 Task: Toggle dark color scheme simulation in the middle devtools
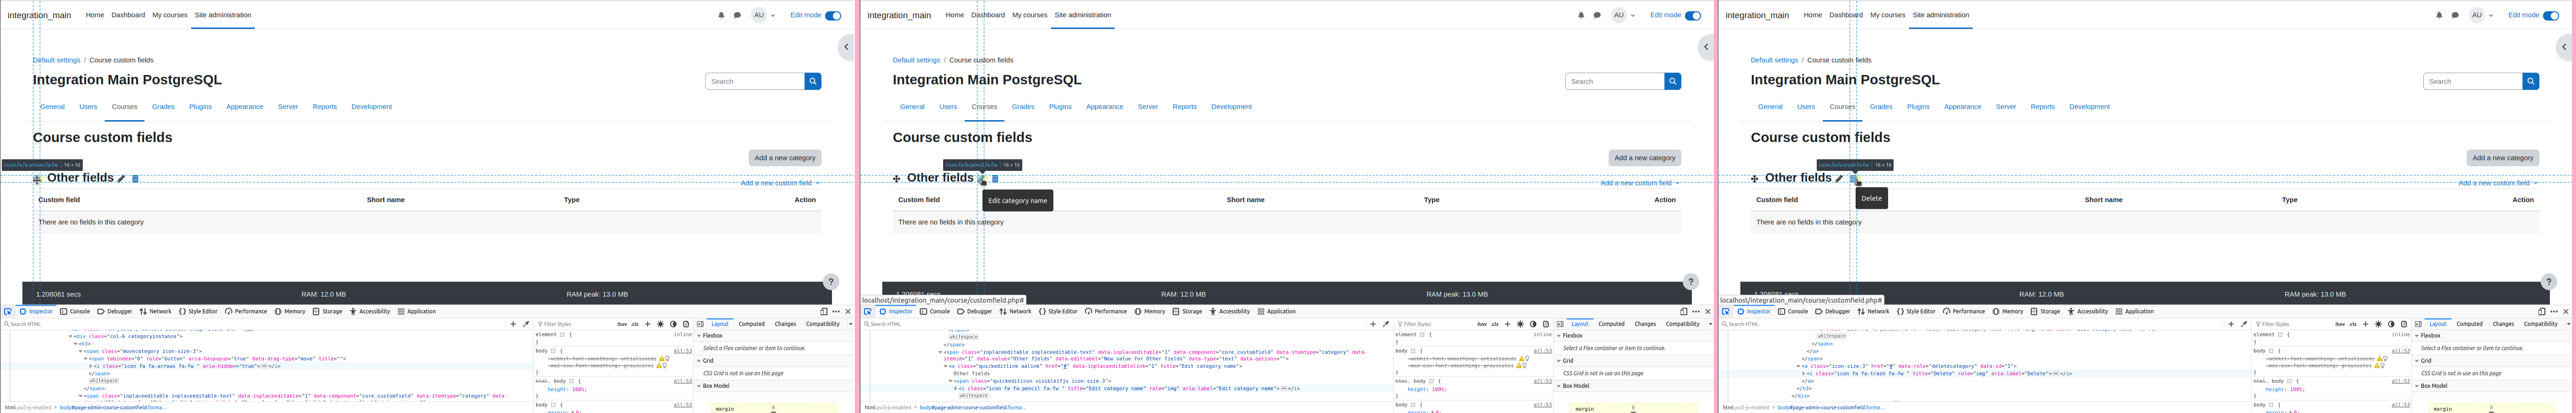click(1533, 324)
